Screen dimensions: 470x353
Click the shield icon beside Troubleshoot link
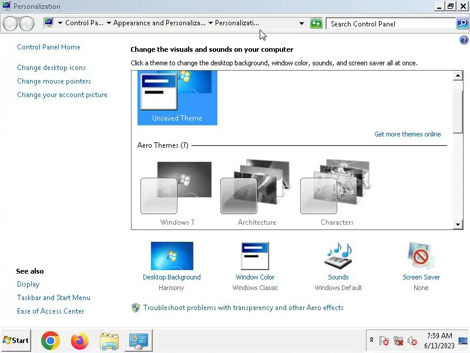pyautogui.click(x=136, y=308)
